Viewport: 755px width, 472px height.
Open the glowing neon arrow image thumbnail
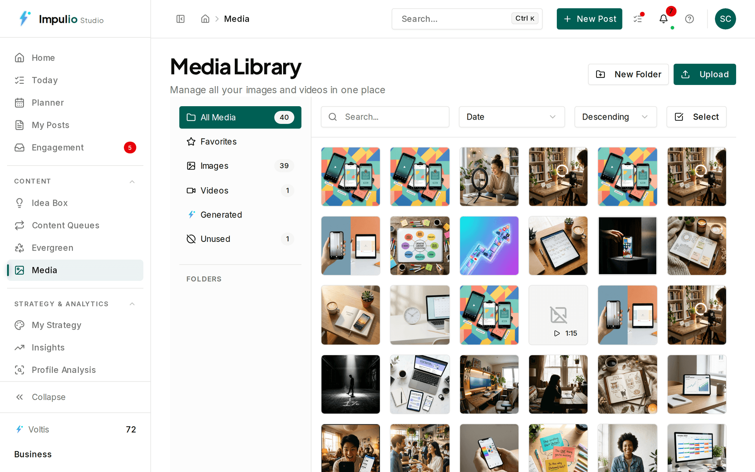[489, 246]
